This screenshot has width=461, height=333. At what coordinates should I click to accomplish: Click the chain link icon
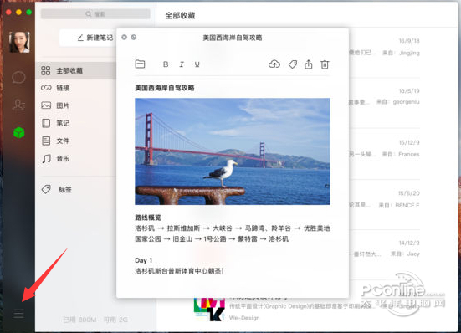[x=46, y=88]
